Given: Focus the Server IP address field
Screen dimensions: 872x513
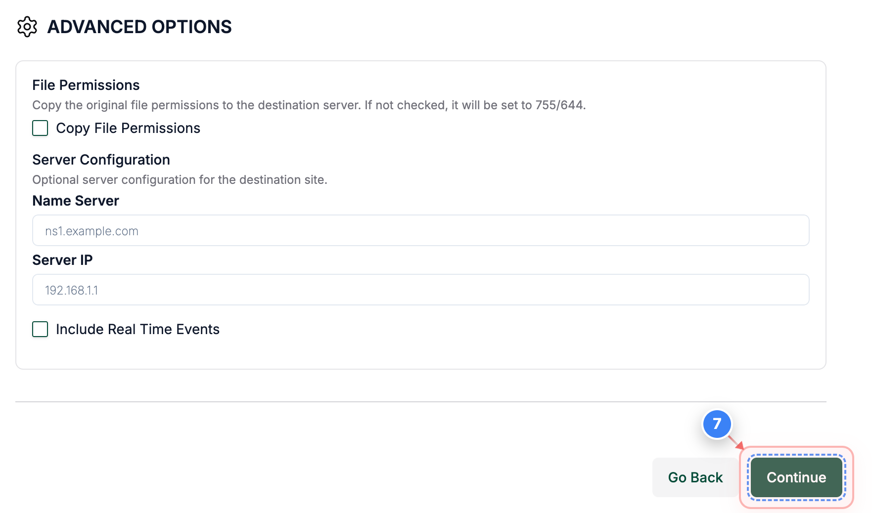Looking at the screenshot, I should tap(420, 290).
